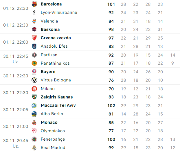This screenshot has height=151, width=180.
Task: Click the Bayern club logo
Action: tap(34, 72)
